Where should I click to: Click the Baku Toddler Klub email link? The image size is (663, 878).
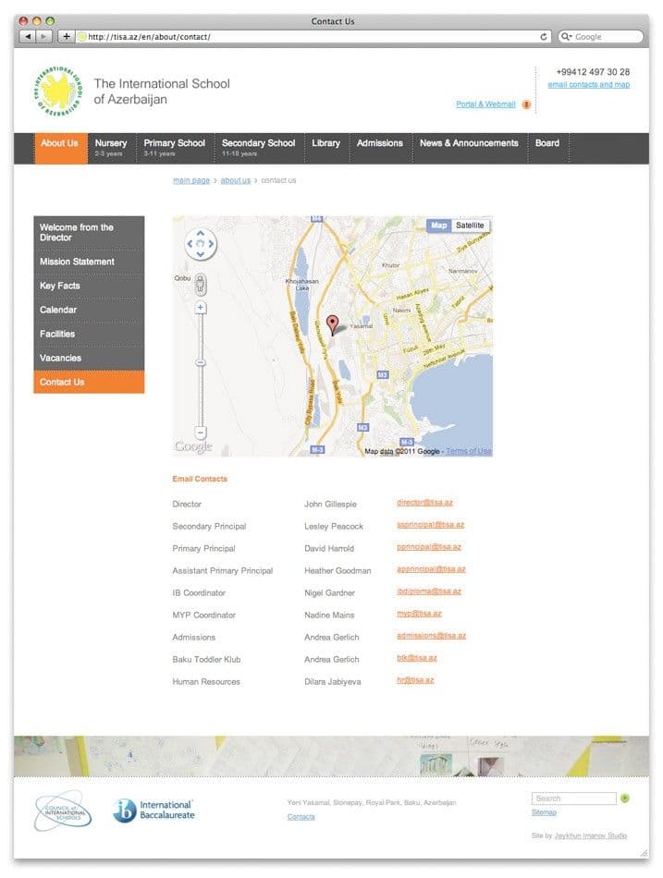click(416, 658)
